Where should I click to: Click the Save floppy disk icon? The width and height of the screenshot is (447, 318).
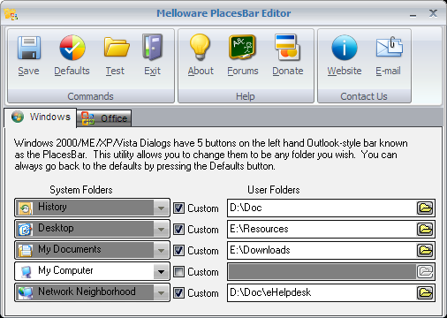pos(29,48)
